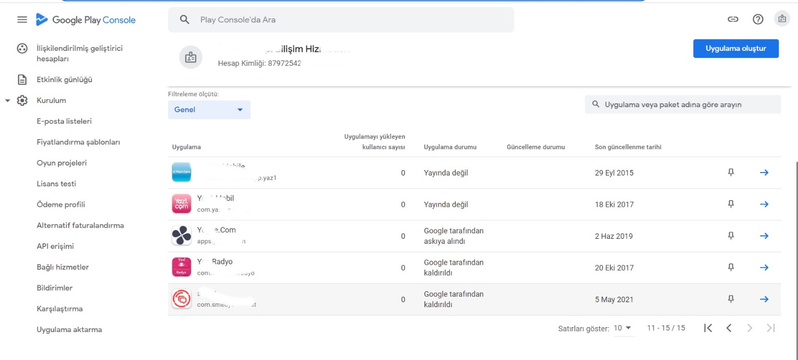Image resolution: width=798 pixels, height=360 pixels.
Task: Open details arrow for 29 Eyl 2015 app
Action: [x=764, y=173]
